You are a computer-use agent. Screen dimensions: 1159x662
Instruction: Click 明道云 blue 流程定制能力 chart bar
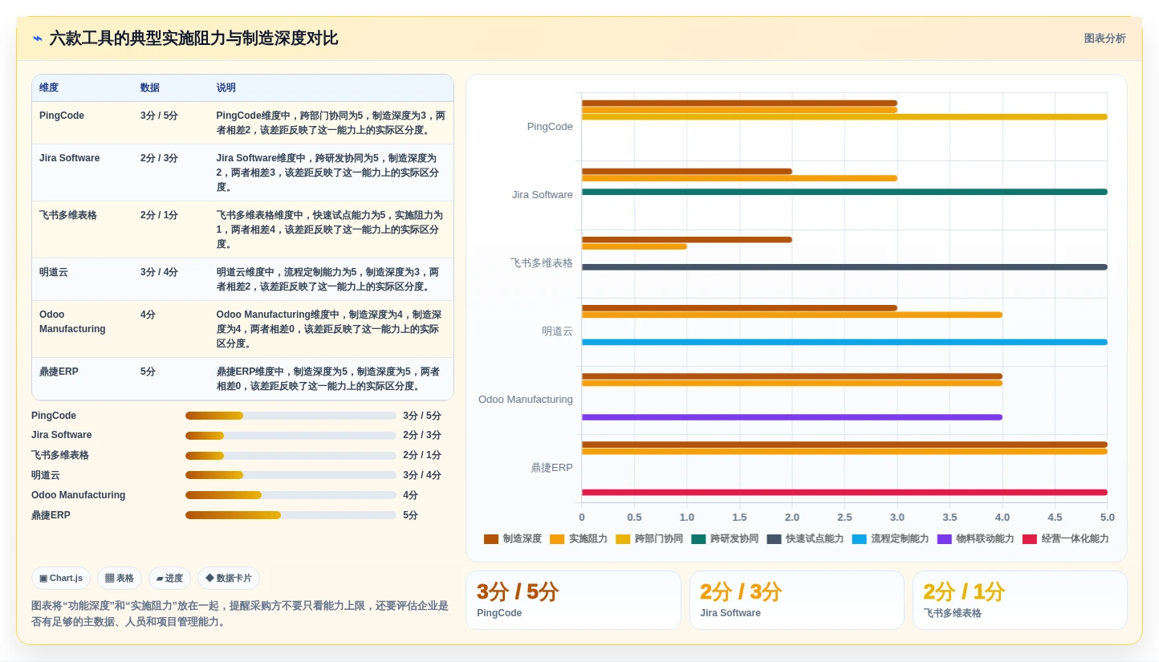pyautogui.click(x=844, y=342)
